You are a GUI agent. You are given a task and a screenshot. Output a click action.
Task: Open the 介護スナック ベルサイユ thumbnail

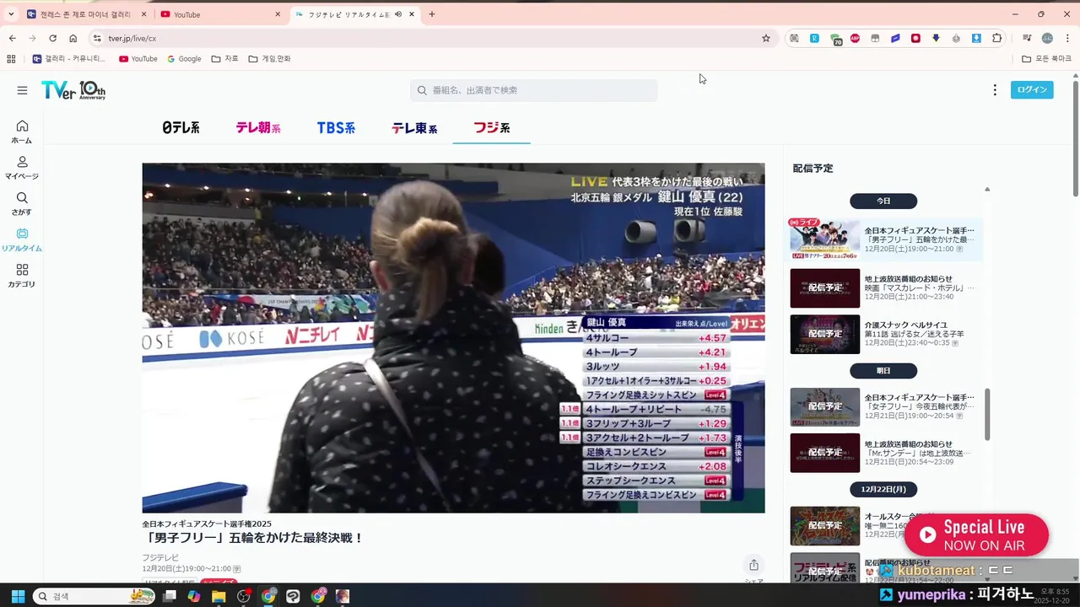824,335
